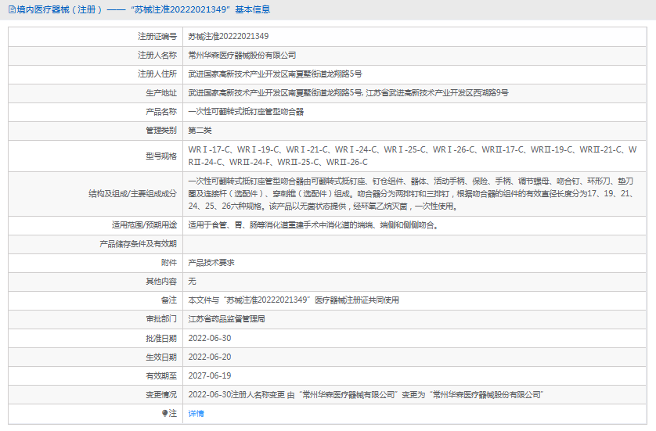Screen dimensions: 656x431
Task: Click the 有效期至 row label
Action: [x=161, y=375]
